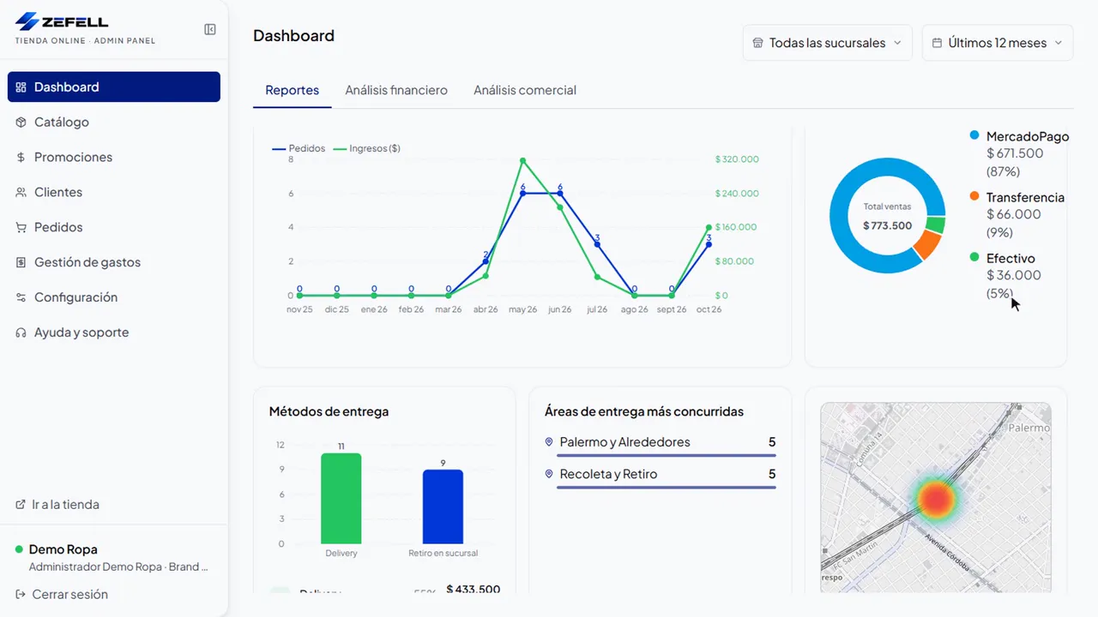Viewport: 1098px width, 617px height.
Task: Click the Zefell logo
Action: [63, 21]
